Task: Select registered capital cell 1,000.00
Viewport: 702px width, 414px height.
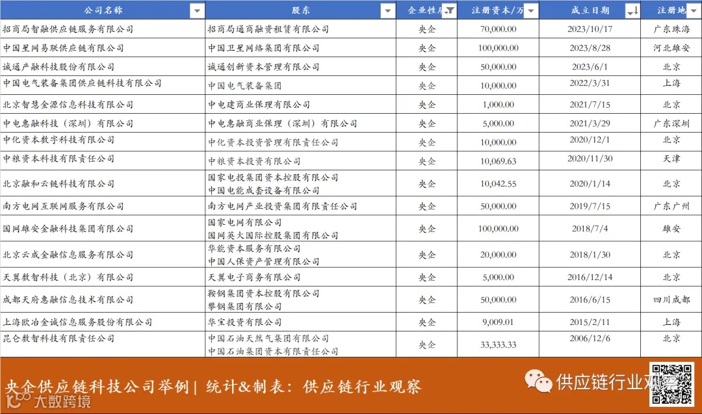Action: [499, 104]
